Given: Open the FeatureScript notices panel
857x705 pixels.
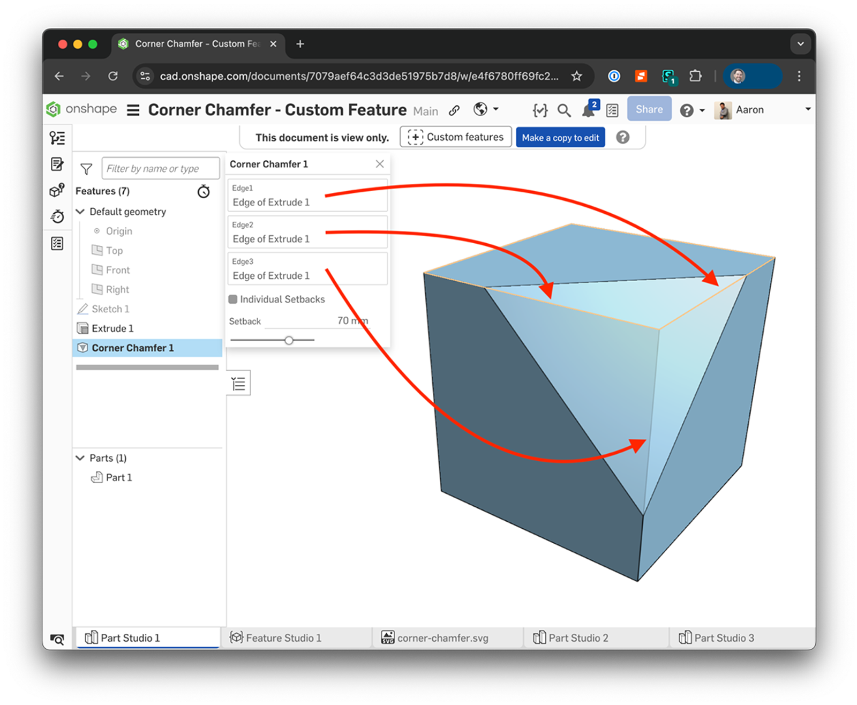Looking at the screenshot, I should (540, 110).
